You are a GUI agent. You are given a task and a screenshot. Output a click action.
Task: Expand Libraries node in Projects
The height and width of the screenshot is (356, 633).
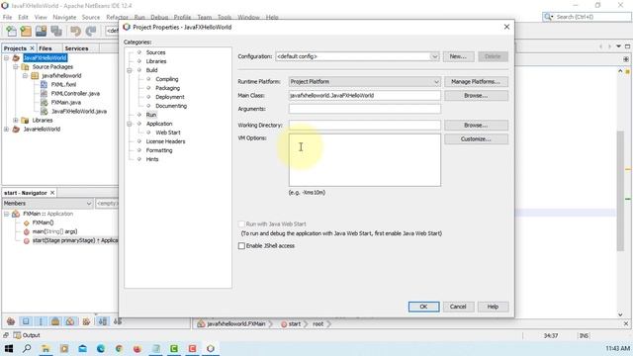16,121
